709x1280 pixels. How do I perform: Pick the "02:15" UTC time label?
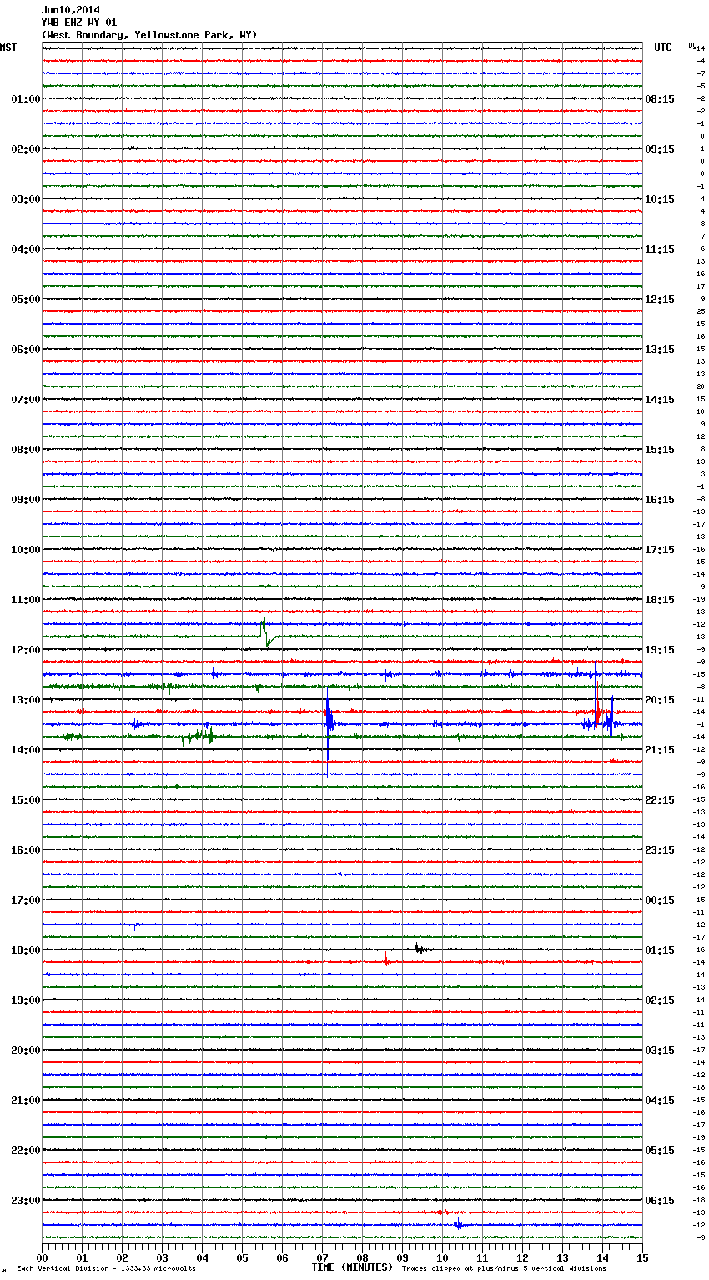(660, 1000)
